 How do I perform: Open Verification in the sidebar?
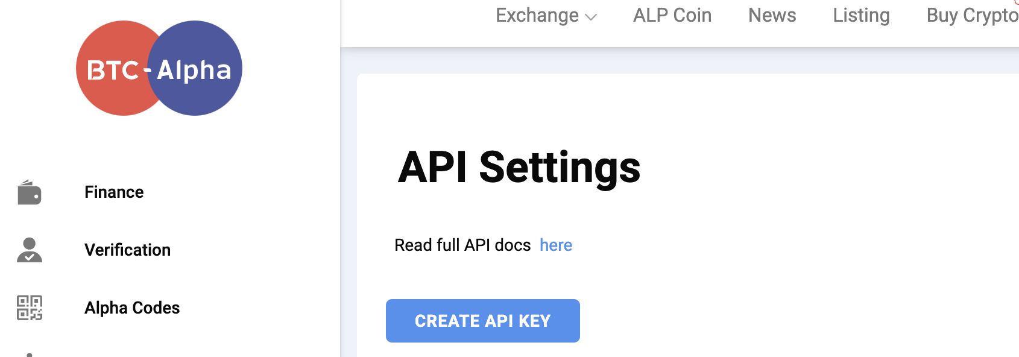click(127, 250)
